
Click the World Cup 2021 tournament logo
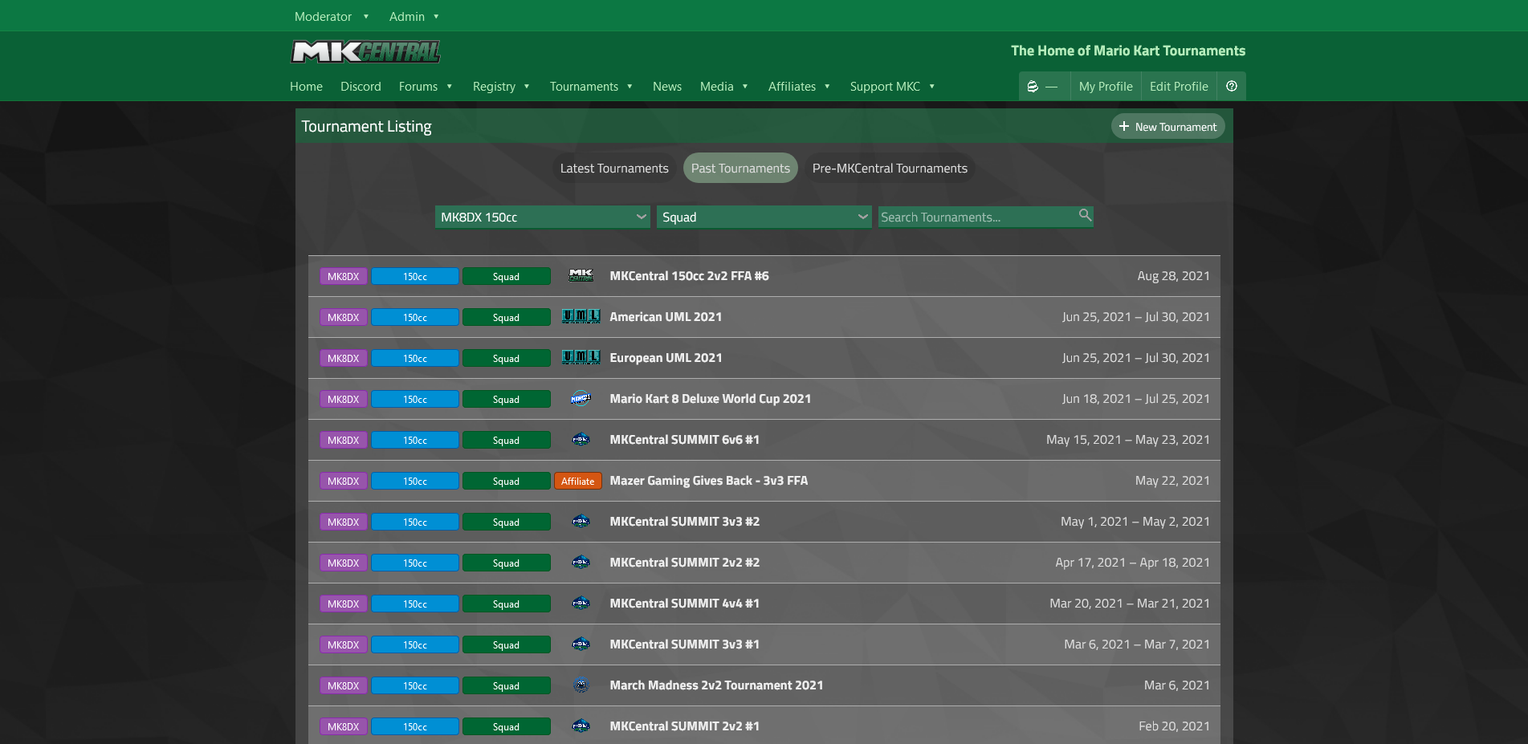[581, 399]
